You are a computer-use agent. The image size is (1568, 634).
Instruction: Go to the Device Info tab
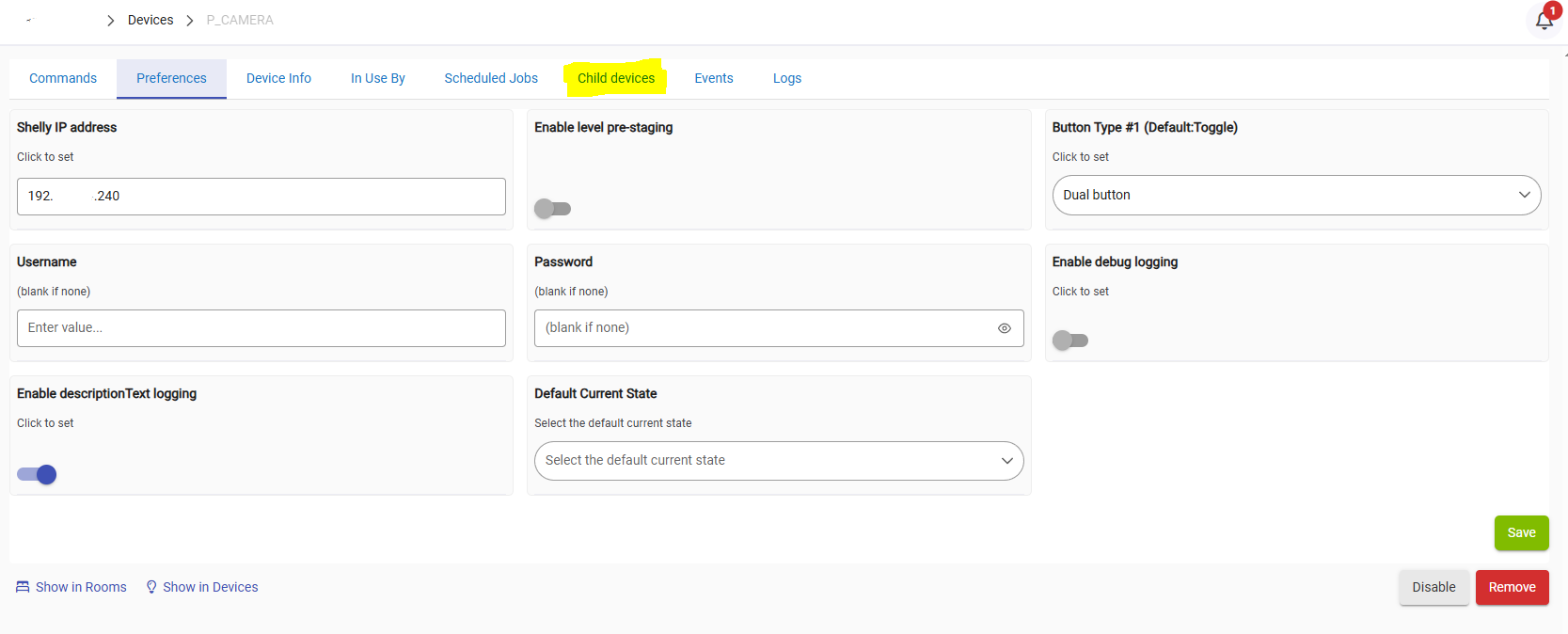(278, 78)
